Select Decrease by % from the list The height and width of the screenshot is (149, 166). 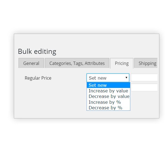(105, 108)
